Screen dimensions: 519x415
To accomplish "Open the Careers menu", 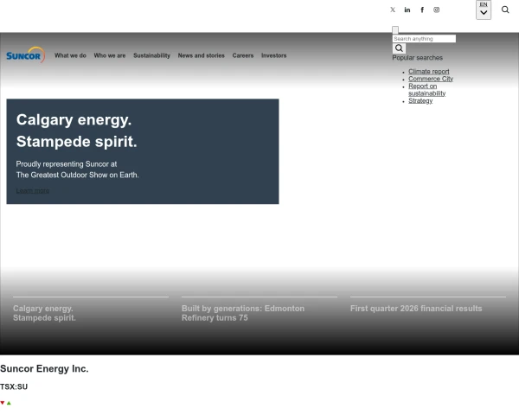I will pyautogui.click(x=243, y=55).
